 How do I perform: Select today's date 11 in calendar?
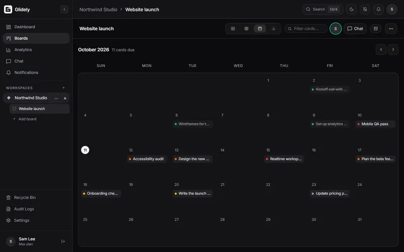[x=85, y=150]
